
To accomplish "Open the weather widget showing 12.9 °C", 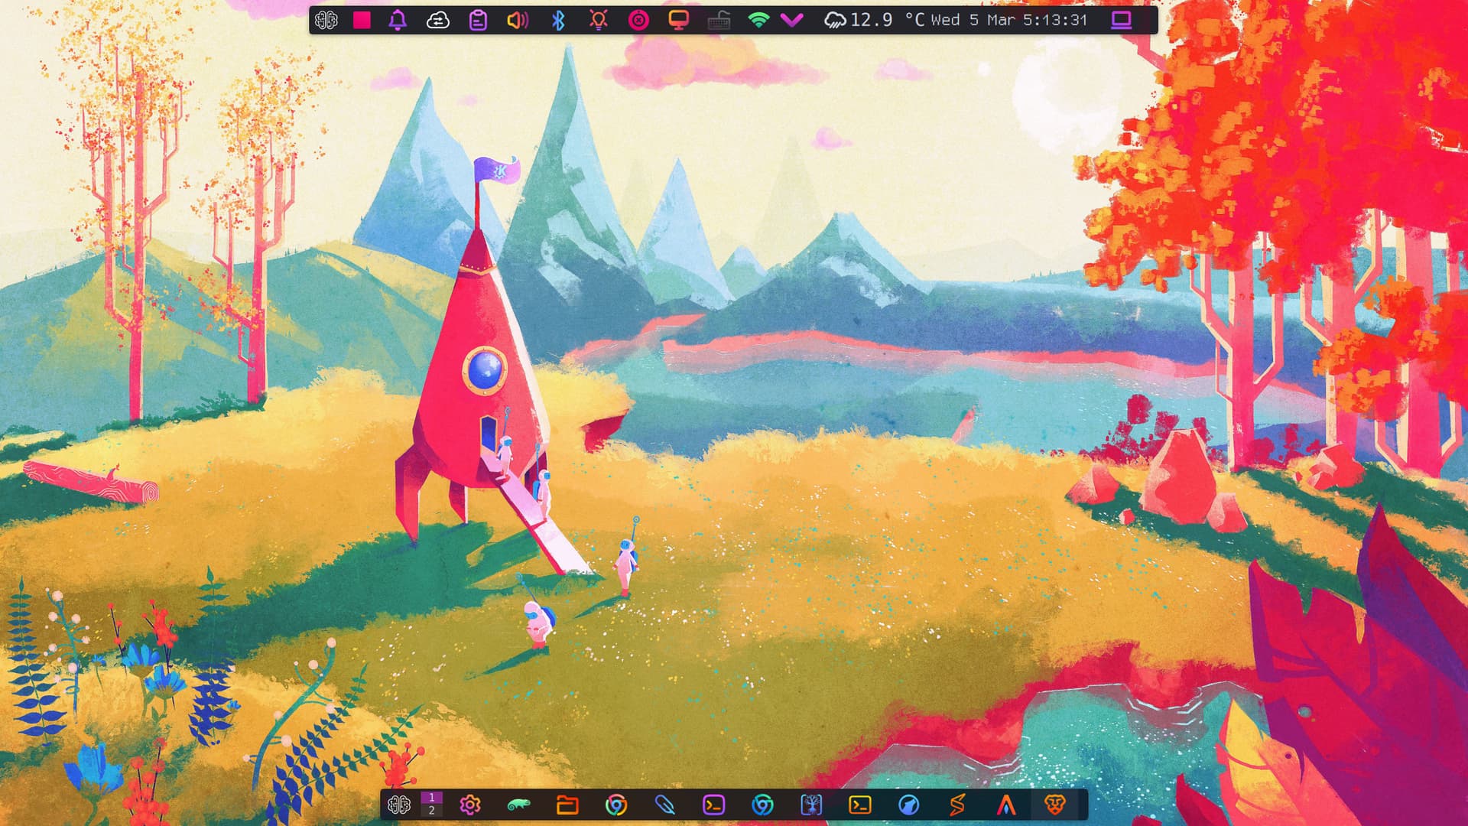I will 874,20.
